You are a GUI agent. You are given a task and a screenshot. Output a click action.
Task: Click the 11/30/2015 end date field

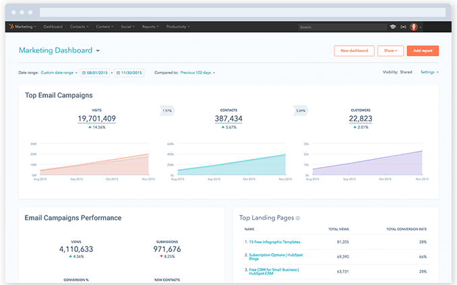click(x=129, y=73)
